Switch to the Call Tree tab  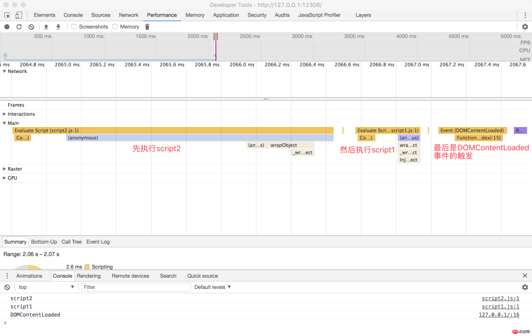tap(71, 242)
